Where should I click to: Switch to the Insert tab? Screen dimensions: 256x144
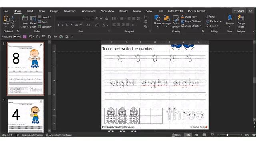30,11
